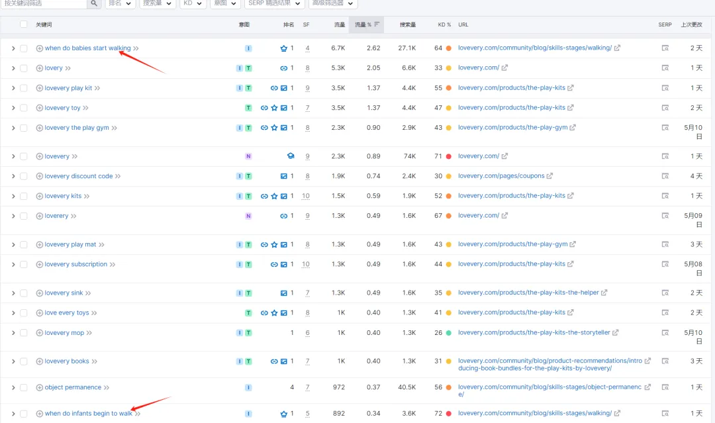Tick the checkbox for 'lovevery play mat'
This screenshot has height=423, width=715.
tap(23, 245)
